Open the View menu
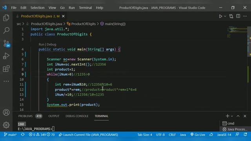 point(52,8)
